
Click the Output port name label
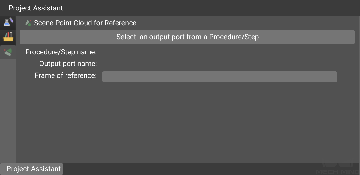pos(68,64)
